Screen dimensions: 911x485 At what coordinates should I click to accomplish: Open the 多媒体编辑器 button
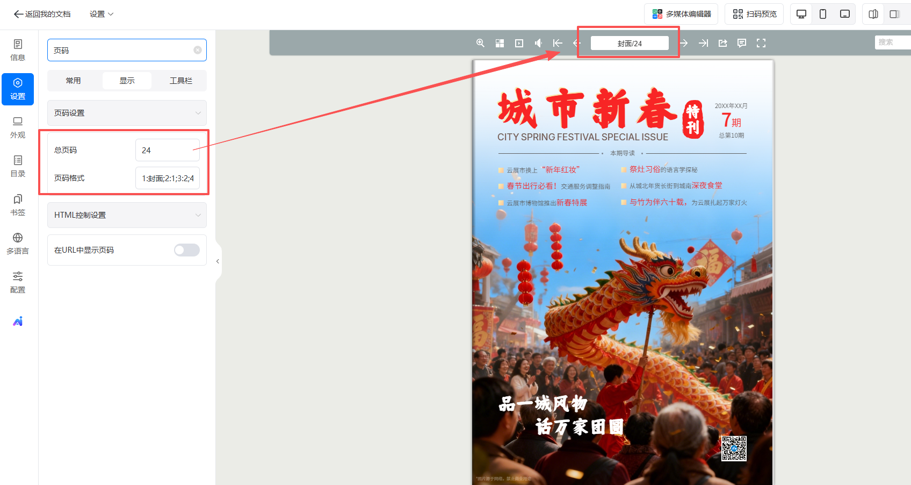(x=681, y=14)
